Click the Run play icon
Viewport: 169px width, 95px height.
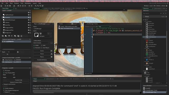21,6
